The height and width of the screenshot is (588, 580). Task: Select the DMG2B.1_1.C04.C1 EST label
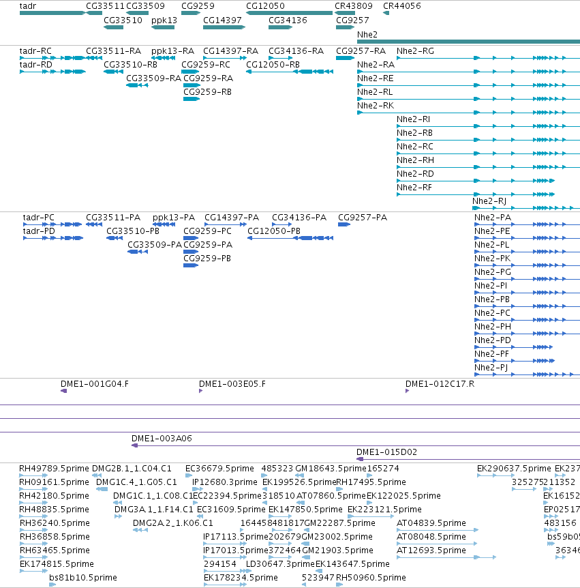click(132, 469)
